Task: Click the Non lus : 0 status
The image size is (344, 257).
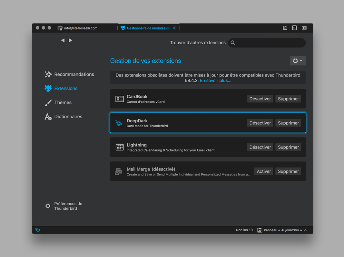Action: pyautogui.click(x=244, y=230)
